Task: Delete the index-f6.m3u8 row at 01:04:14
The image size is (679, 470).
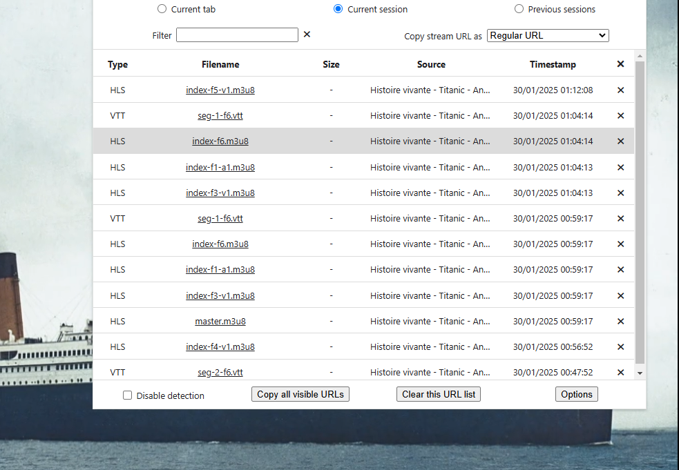Action: 620,141
